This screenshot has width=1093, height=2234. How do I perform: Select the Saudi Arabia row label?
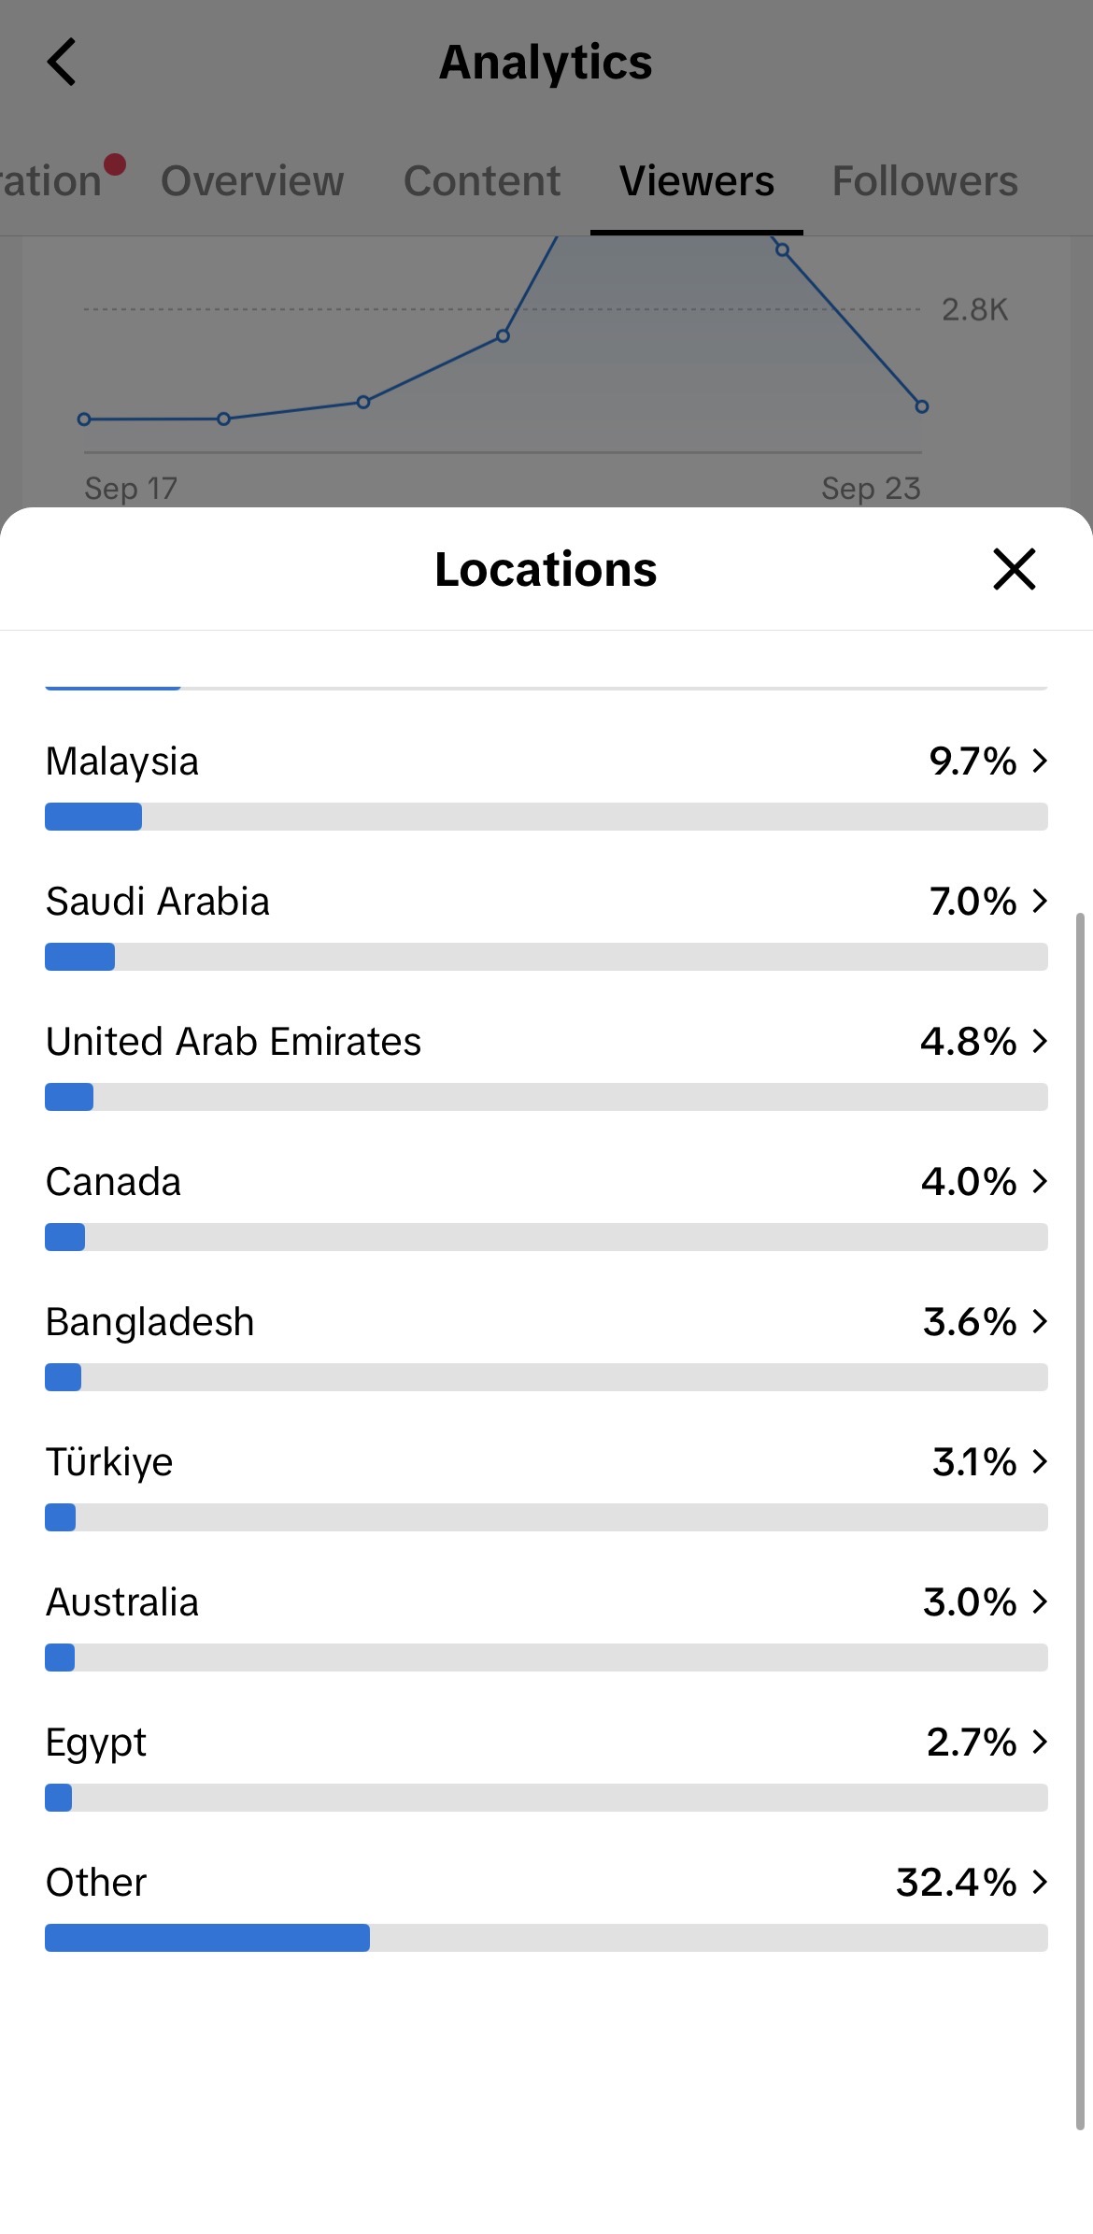[158, 902]
